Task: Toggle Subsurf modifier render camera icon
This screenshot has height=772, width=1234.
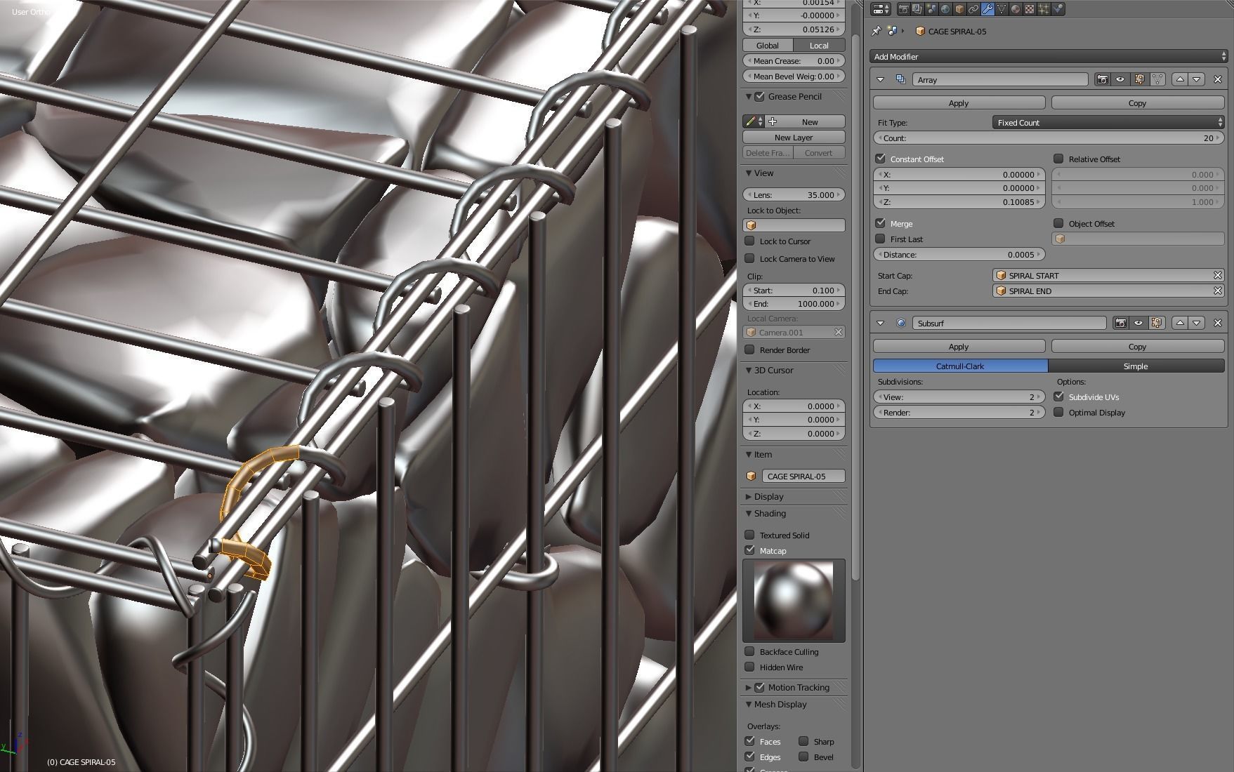Action: click(1121, 323)
